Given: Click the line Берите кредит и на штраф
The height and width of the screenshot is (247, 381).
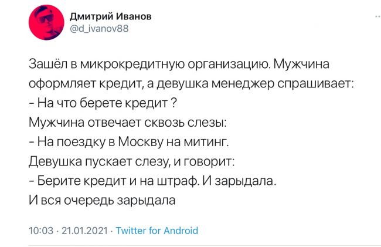Looking at the screenshot, I should [152, 181].
